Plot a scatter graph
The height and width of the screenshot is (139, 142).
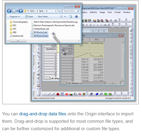point(49,94)
